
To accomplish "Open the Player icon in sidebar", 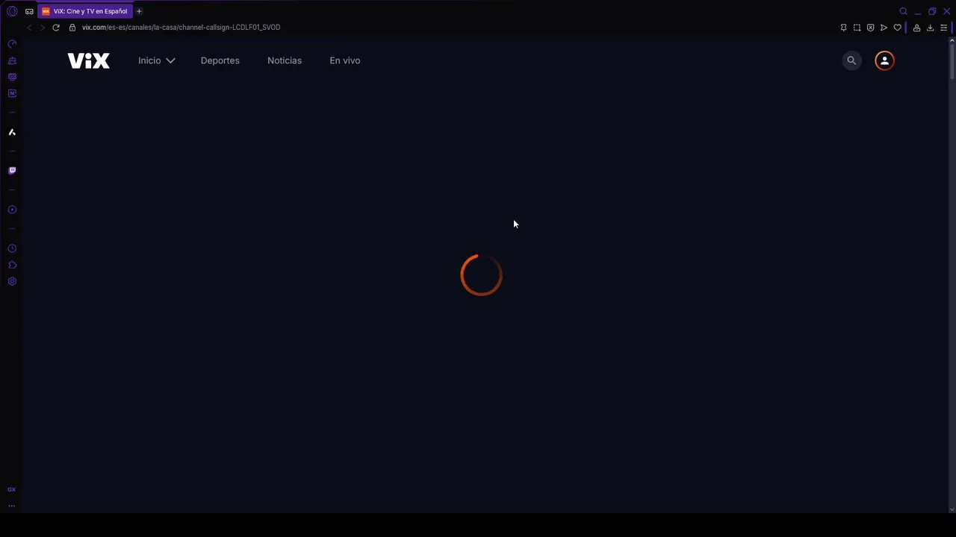I will tap(12, 210).
